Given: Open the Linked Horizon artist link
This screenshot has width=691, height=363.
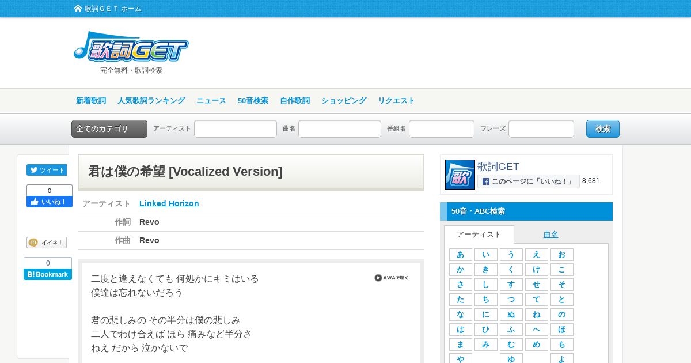Looking at the screenshot, I should click(x=169, y=203).
